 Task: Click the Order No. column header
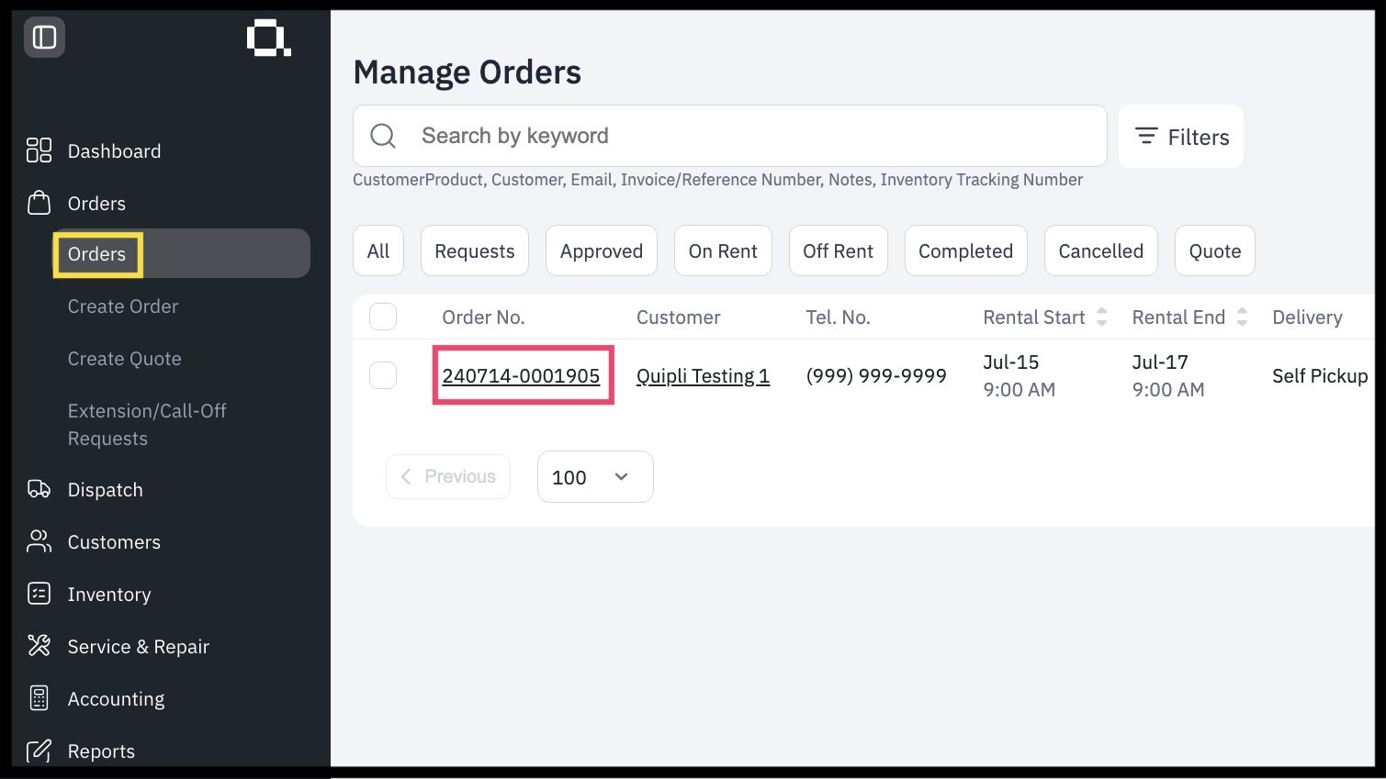click(484, 317)
